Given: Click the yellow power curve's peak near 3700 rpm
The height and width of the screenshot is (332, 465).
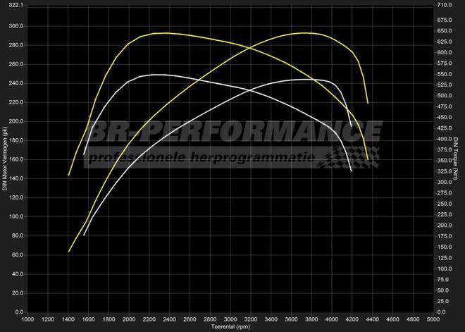Looking at the screenshot, I should click(303, 33).
